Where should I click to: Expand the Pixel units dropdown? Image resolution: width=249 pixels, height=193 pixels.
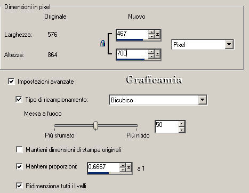(x=229, y=44)
